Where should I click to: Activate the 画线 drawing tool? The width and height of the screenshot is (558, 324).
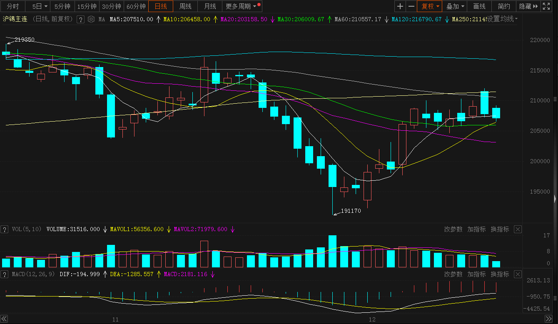tap(479, 6)
